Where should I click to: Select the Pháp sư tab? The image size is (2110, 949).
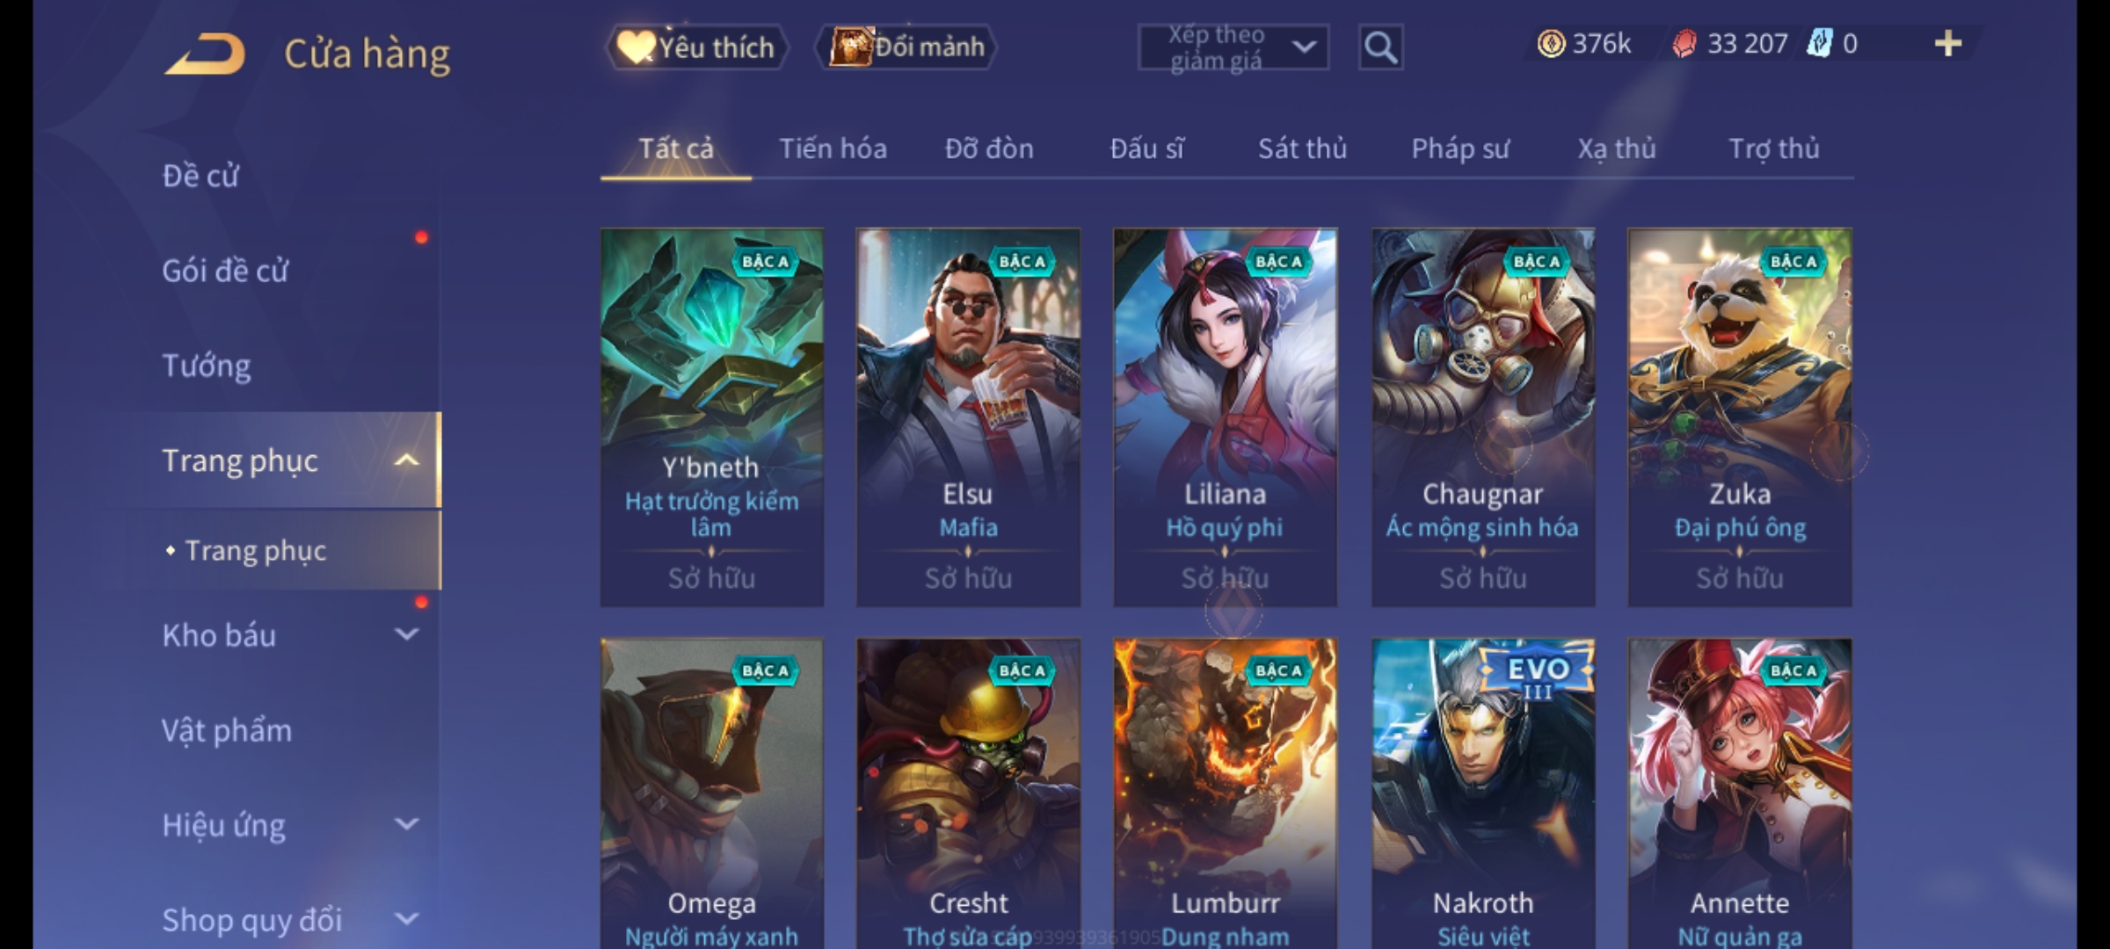(x=1460, y=149)
